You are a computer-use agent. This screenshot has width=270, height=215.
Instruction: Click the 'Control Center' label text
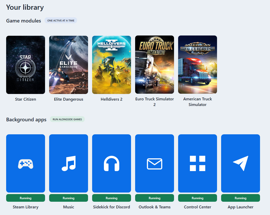(x=198, y=207)
